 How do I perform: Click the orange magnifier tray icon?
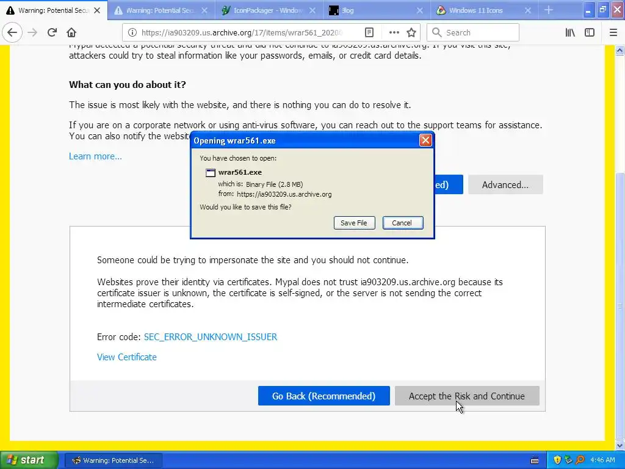tap(580, 460)
